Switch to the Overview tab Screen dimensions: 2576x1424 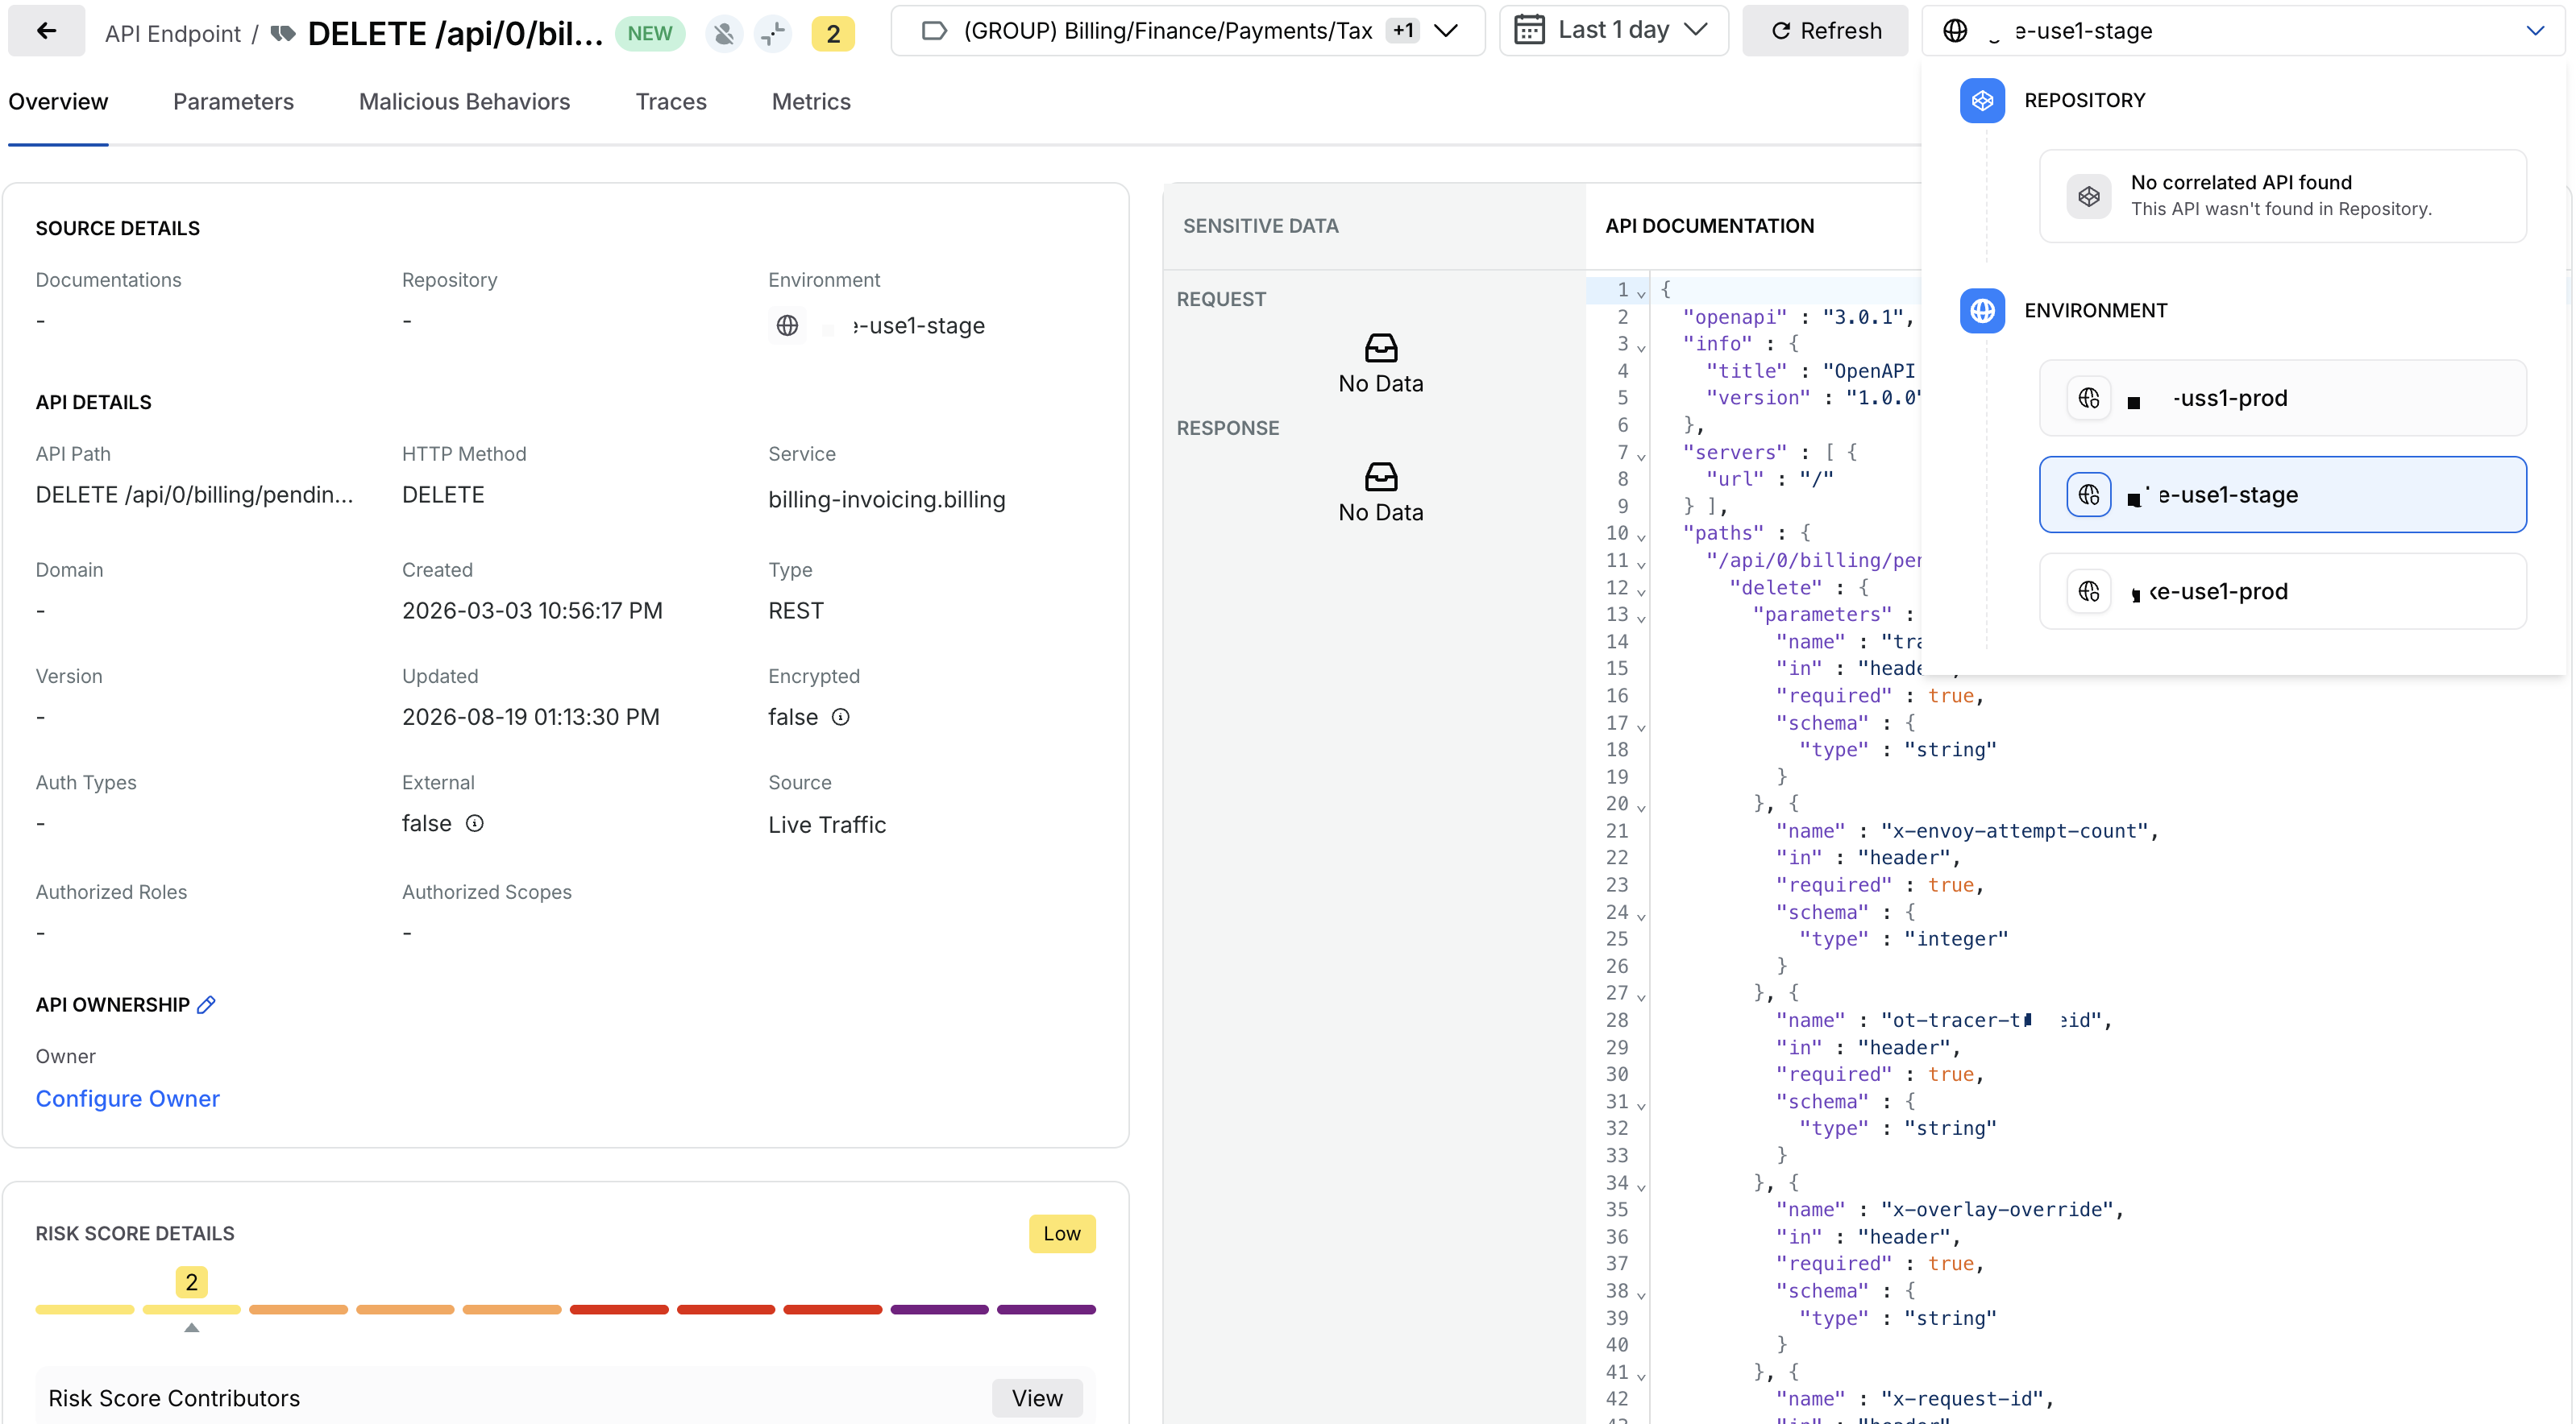[x=58, y=102]
